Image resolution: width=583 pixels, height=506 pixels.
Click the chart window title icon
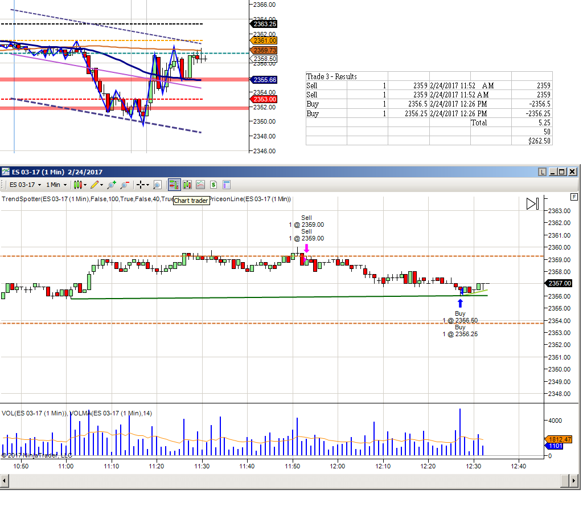[6, 172]
